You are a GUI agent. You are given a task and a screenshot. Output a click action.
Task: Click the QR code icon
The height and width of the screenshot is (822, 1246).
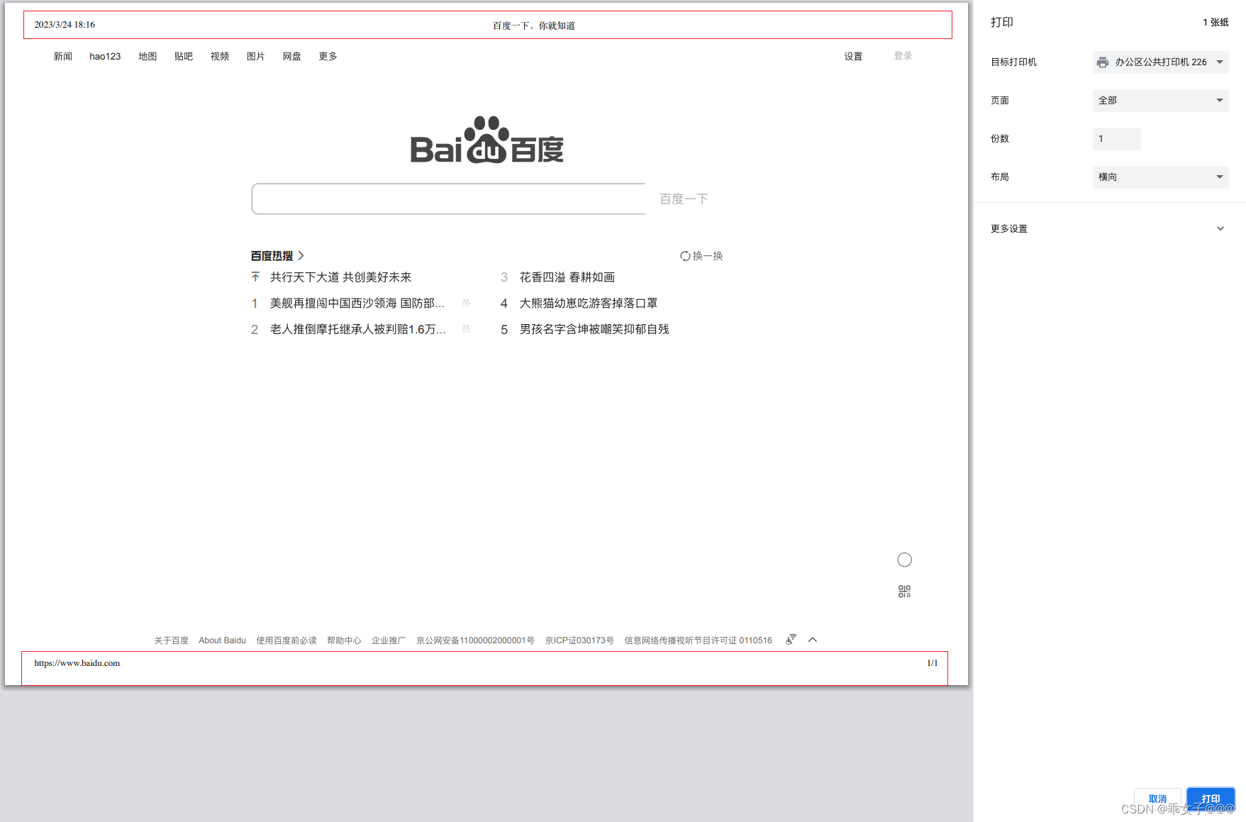(x=904, y=591)
